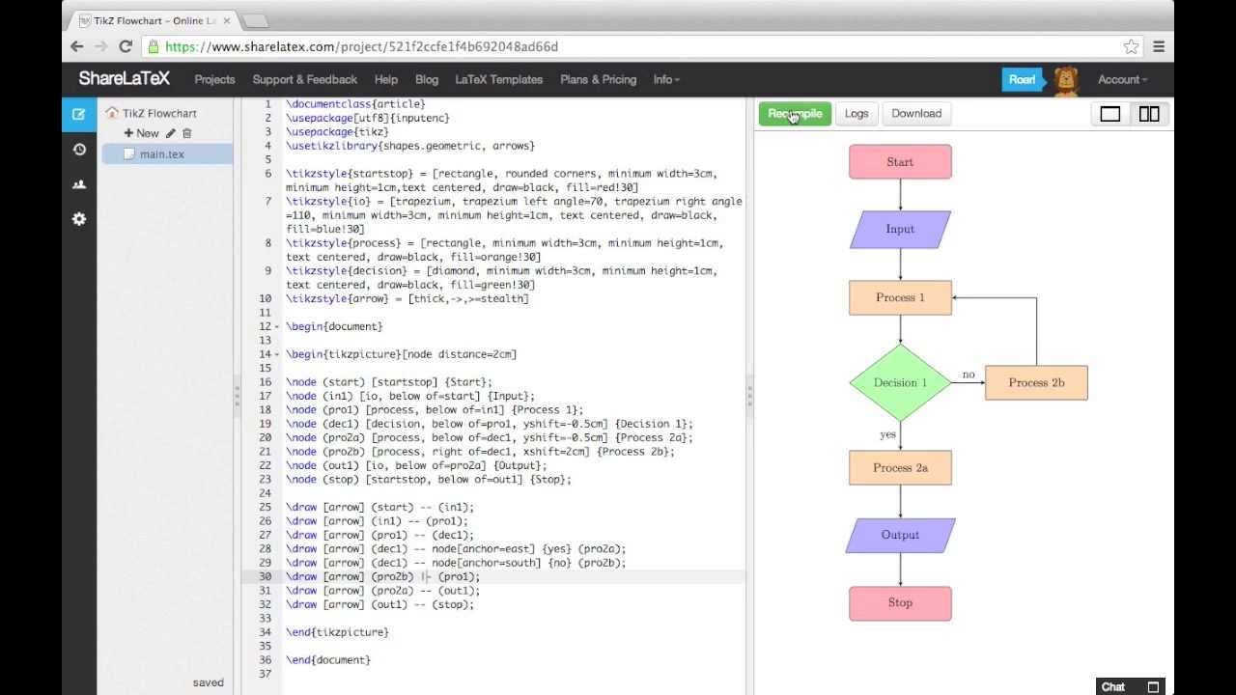Image resolution: width=1236 pixels, height=695 pixels.
Task: Click the \begin{document} code line
Action: tap(334, 327)
